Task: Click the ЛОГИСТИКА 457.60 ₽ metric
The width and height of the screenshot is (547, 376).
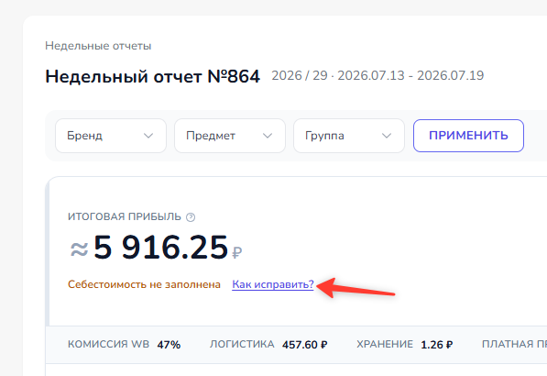Action: tap(268, 345)
